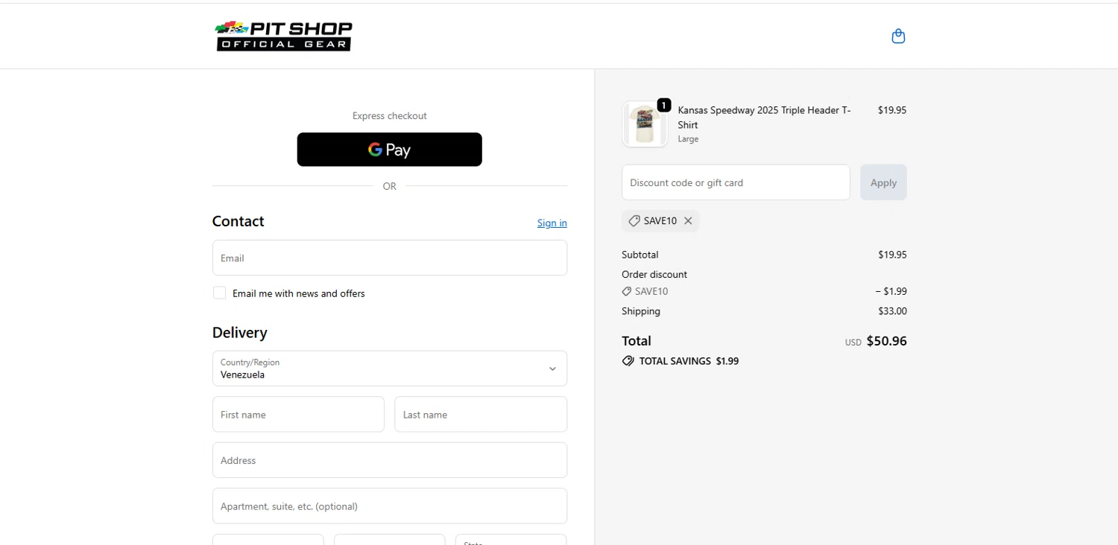Focus the Email input field
1118x545 pixels.
(x=389, y=258)
